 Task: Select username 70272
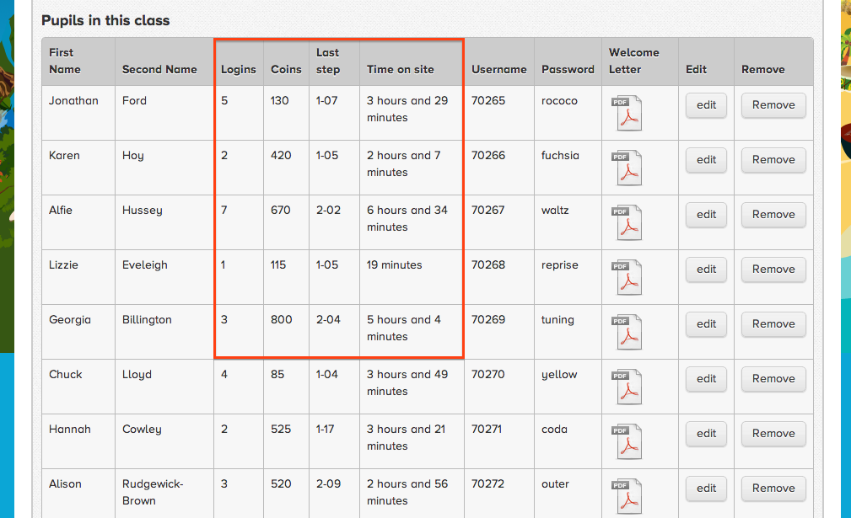[x=488, y=483]
